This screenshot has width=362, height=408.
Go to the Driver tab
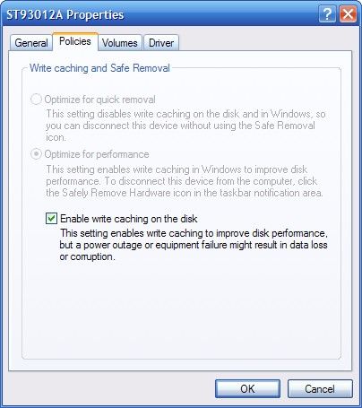tap(161, 43)
